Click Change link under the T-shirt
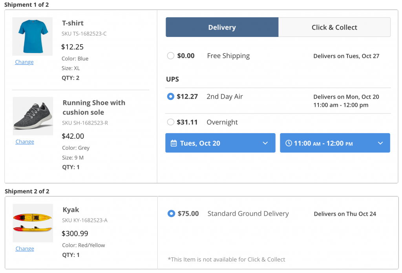Viewport: 402px width, 273px height. [x=24, y=62]
